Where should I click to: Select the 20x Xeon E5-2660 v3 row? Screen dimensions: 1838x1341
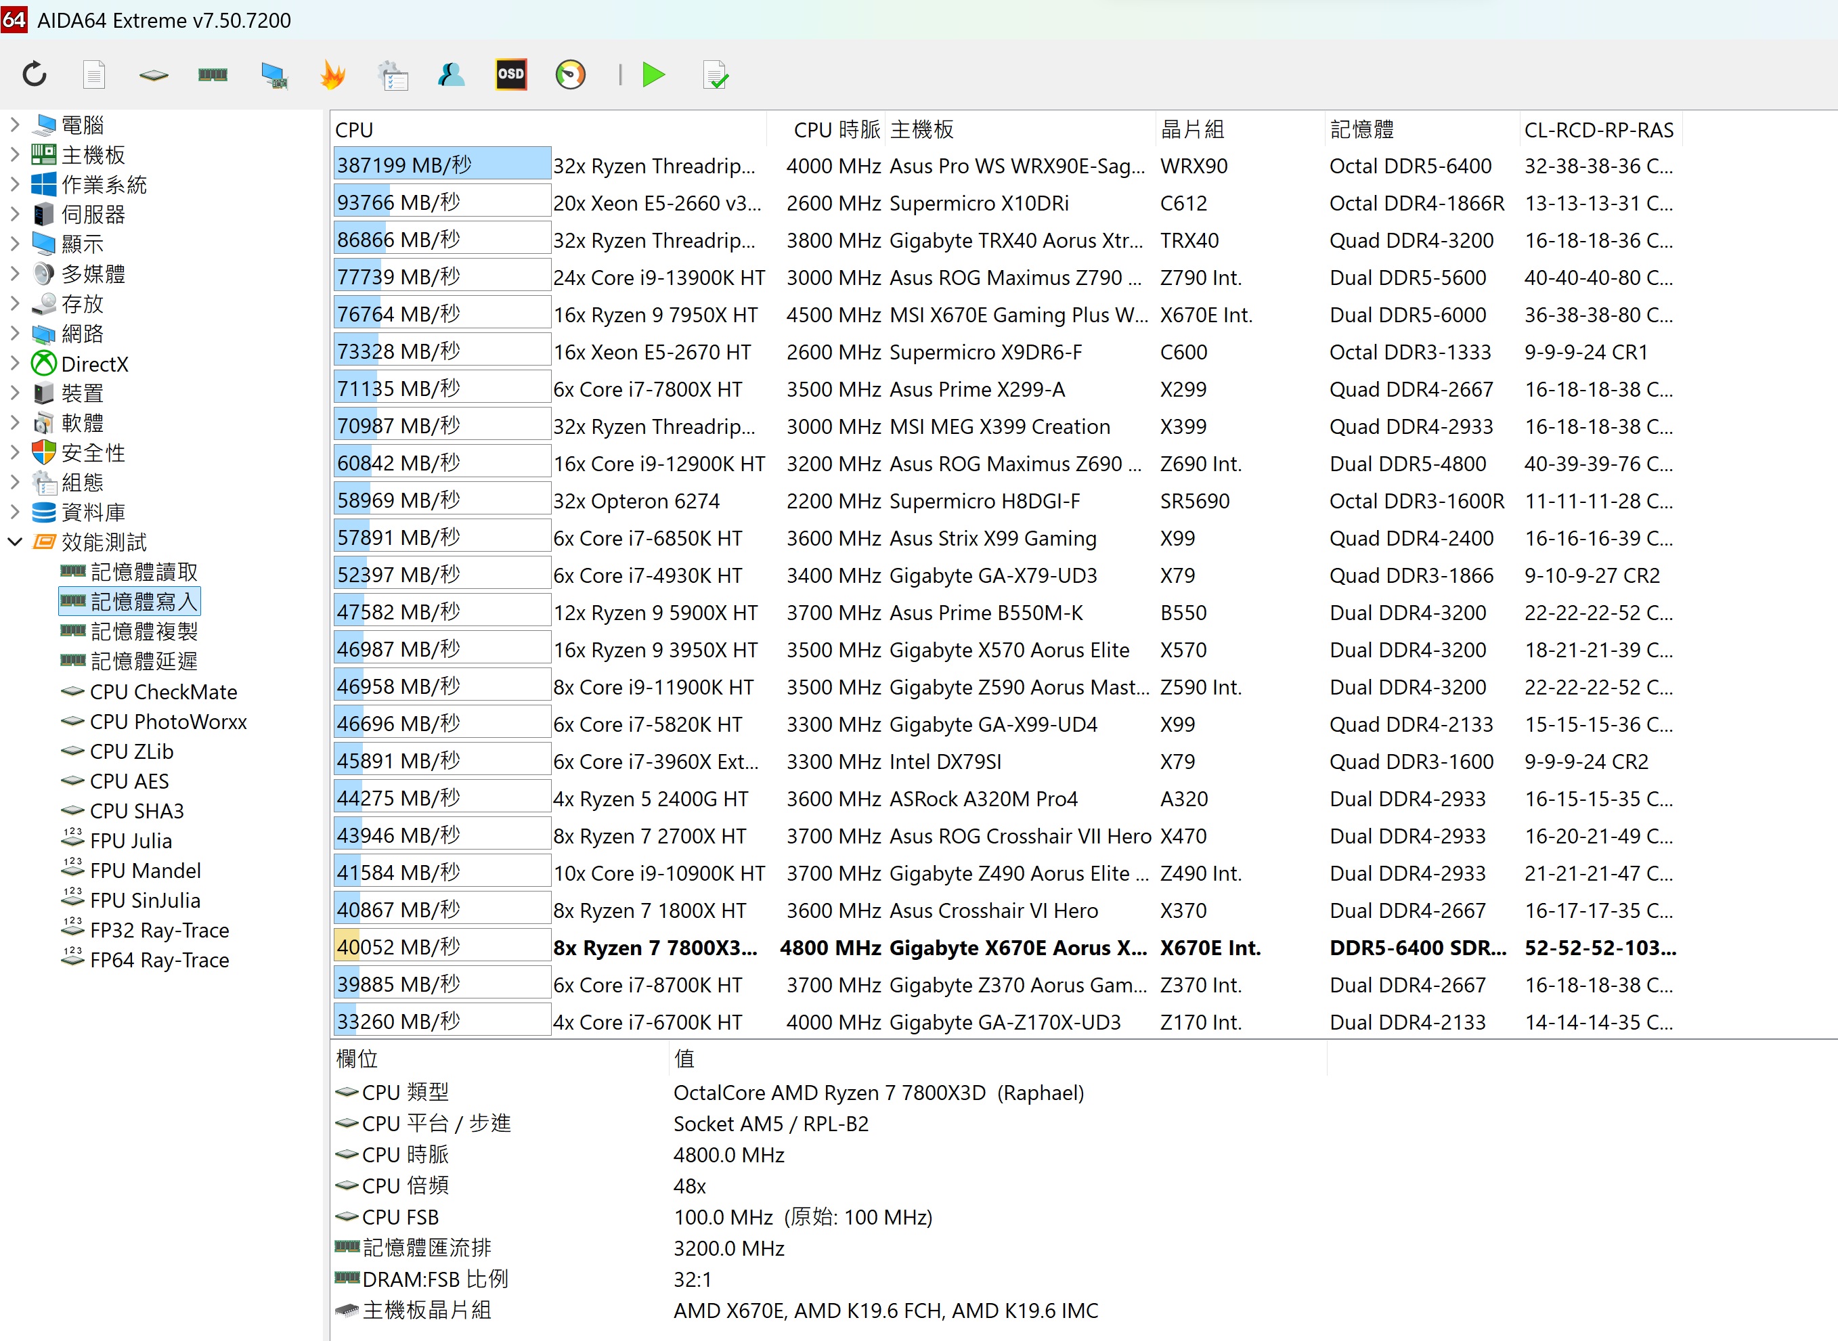click(1007, 203)
